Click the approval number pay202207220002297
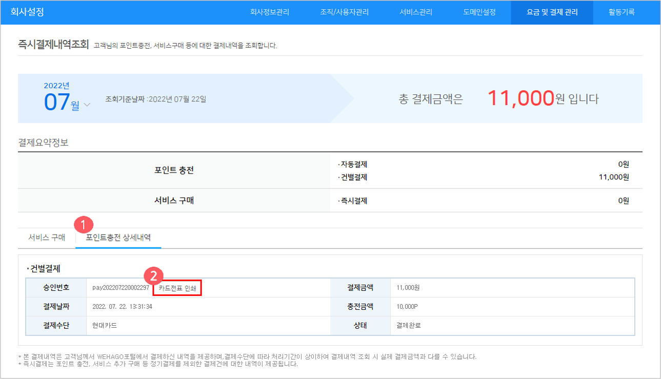This screenshot has height=379, width=661. [121, 288]
